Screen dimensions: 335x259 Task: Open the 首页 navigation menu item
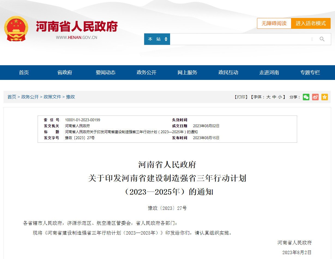(24, 73)
